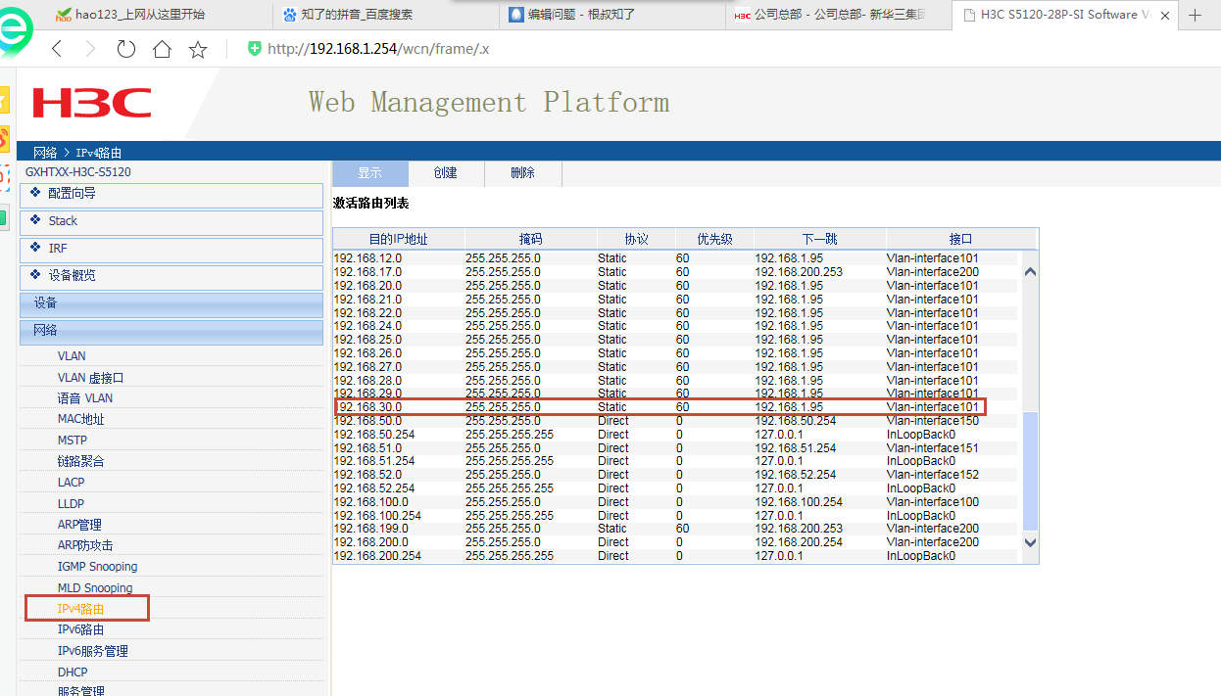Click destination 192.168.199.0 cell
Viewport: 1221px width, 696px height.
pyautogui.click(x=371, y=529)
